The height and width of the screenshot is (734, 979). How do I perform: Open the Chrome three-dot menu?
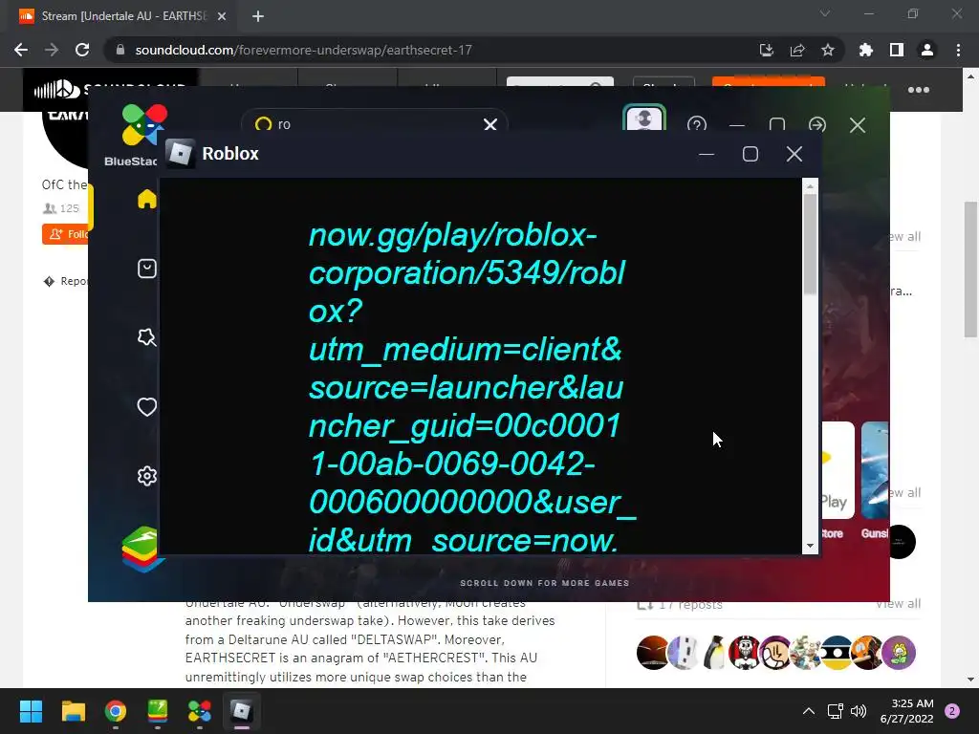pos(958,50)
